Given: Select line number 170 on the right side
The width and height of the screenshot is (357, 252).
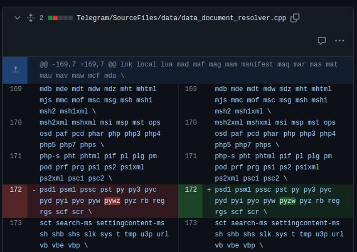Looking at the screenshot, I should pyautogui.click(x=191, y=123).
